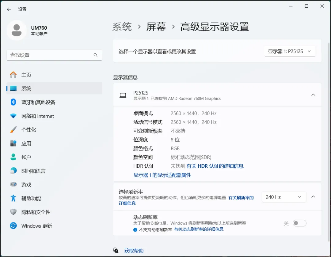
Task: Click the UM760 user avatar icon
Action: pyautogui.click(x=17, y=30)
